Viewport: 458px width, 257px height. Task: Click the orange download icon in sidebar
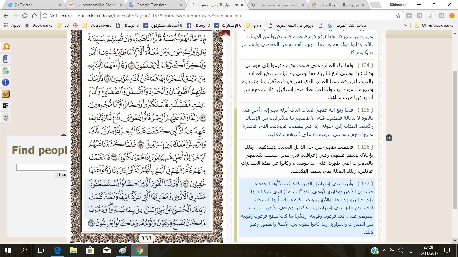coord(6,47)
